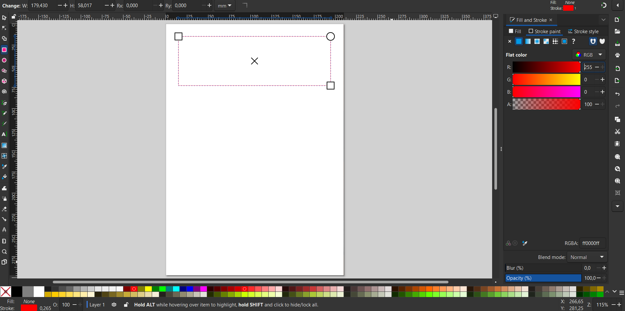The image size is (625, 311).
Task: Pick the Spiral tool
Action: [x=4, y=92]
